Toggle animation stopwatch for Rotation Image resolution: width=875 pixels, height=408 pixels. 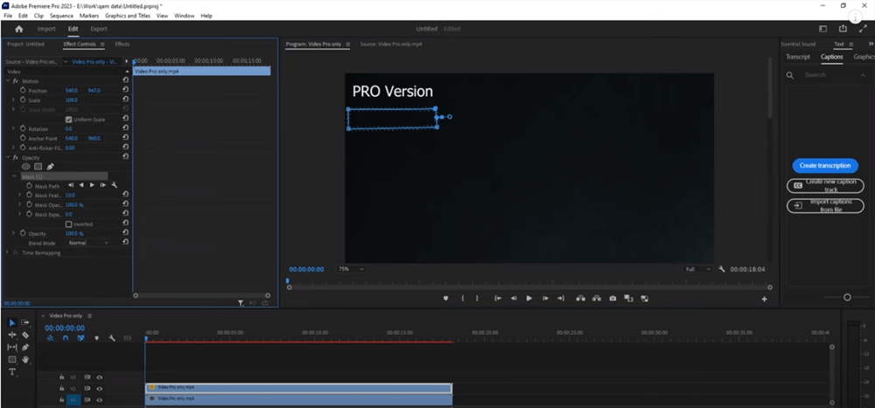coord(23,128)
